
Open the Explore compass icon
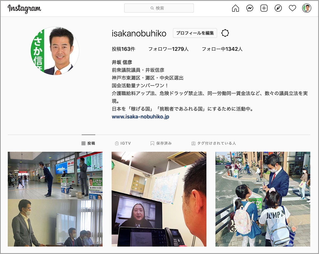pyautogui.click(x=278, y=8)
